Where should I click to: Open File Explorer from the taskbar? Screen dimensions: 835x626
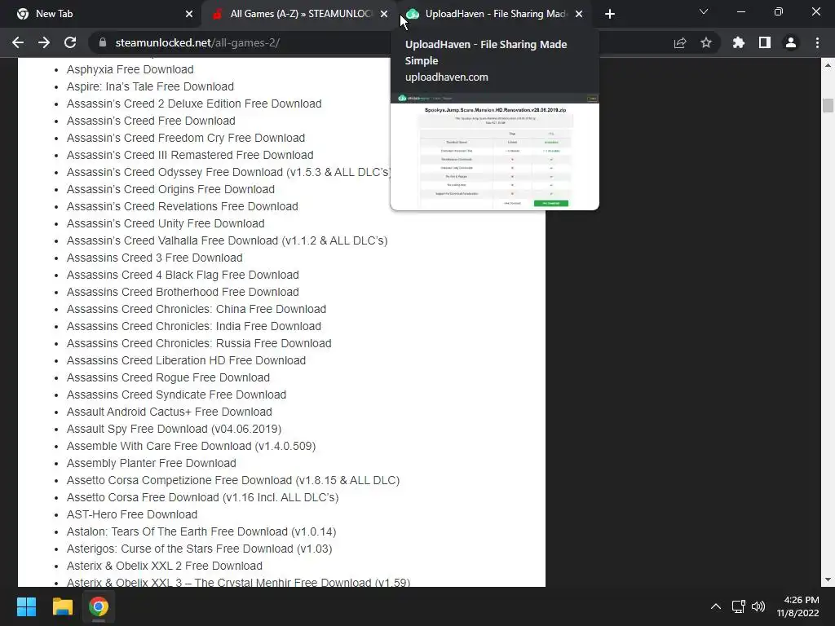click(x=62, y=606)
